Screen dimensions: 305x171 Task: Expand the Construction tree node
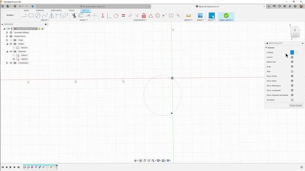(x=7, y=63)
